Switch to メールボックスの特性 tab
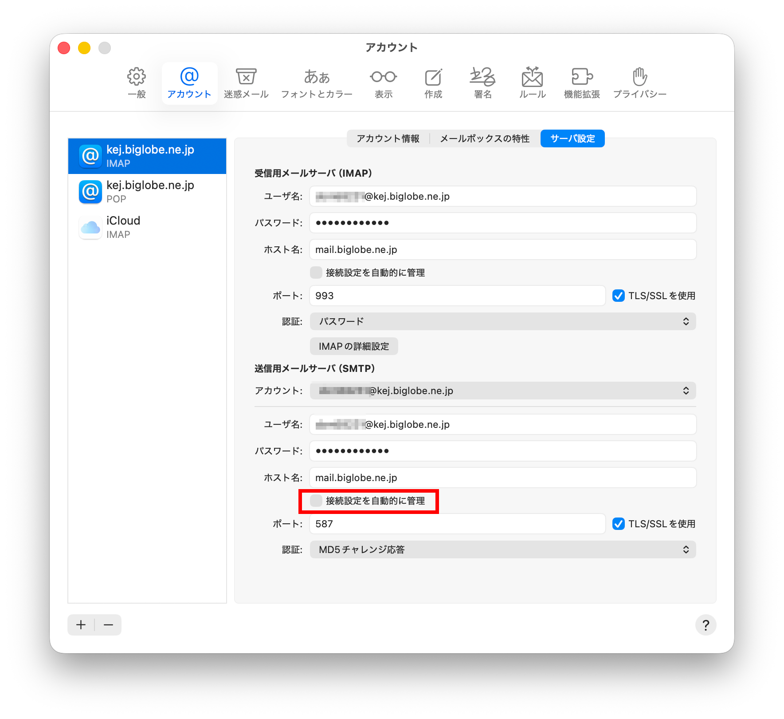The width and height of the screenshot is (784, 719). point(485,138)
